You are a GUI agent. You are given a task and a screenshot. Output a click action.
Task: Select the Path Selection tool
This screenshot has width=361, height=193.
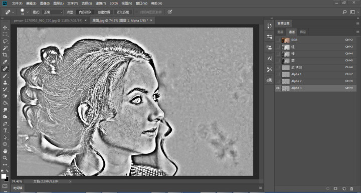[x=5, y=137]
